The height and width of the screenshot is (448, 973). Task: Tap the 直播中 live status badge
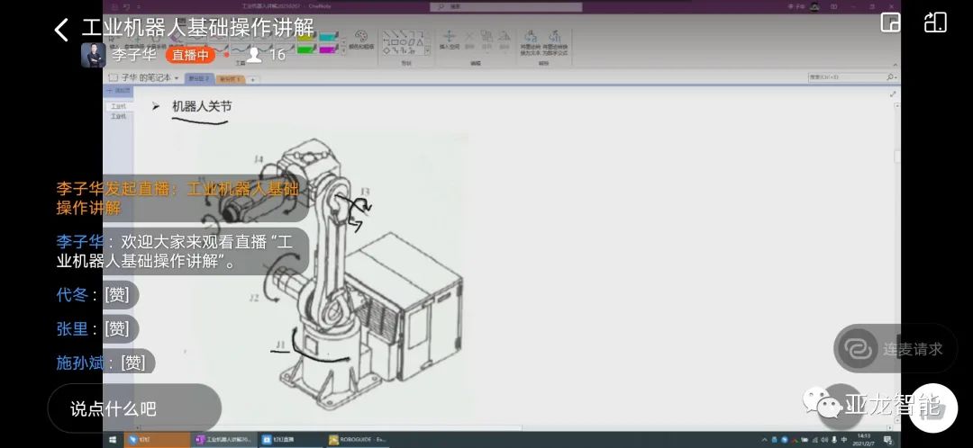click(x=190, y=55)
